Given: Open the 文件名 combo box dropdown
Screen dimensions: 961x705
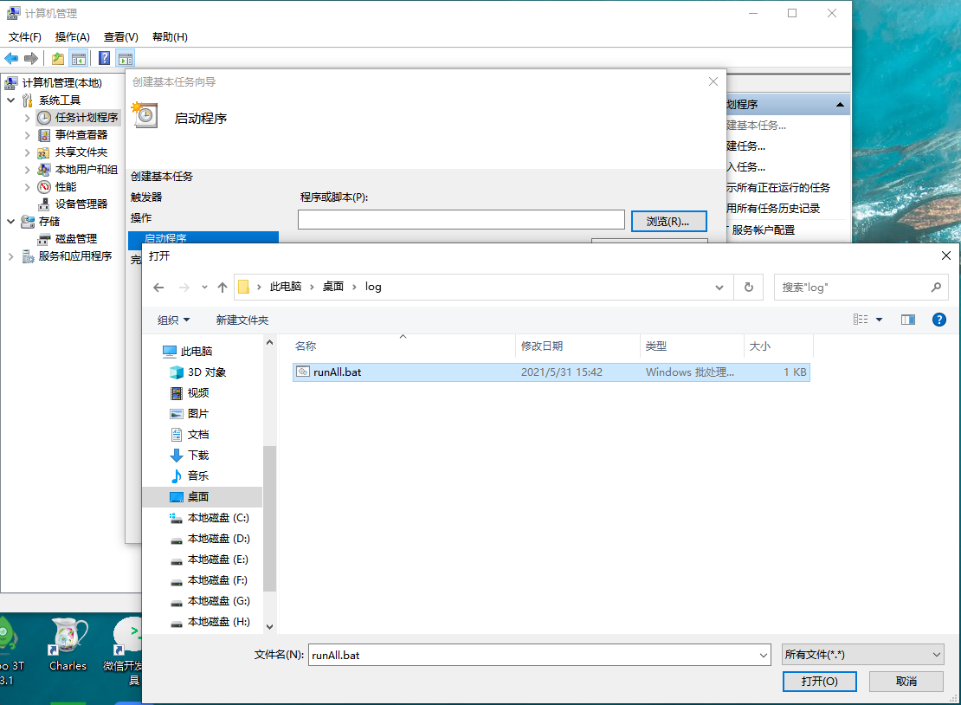Looking at the screenshot, I should coord(763,656).
